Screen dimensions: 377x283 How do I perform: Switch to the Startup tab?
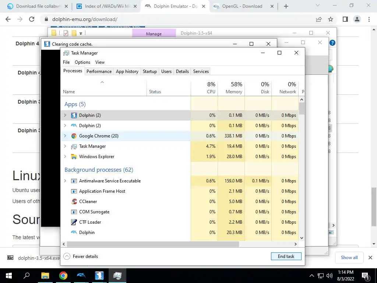149,71
